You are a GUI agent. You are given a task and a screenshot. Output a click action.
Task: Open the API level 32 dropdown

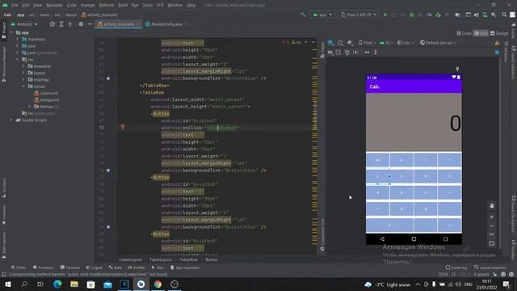point(386,43)
